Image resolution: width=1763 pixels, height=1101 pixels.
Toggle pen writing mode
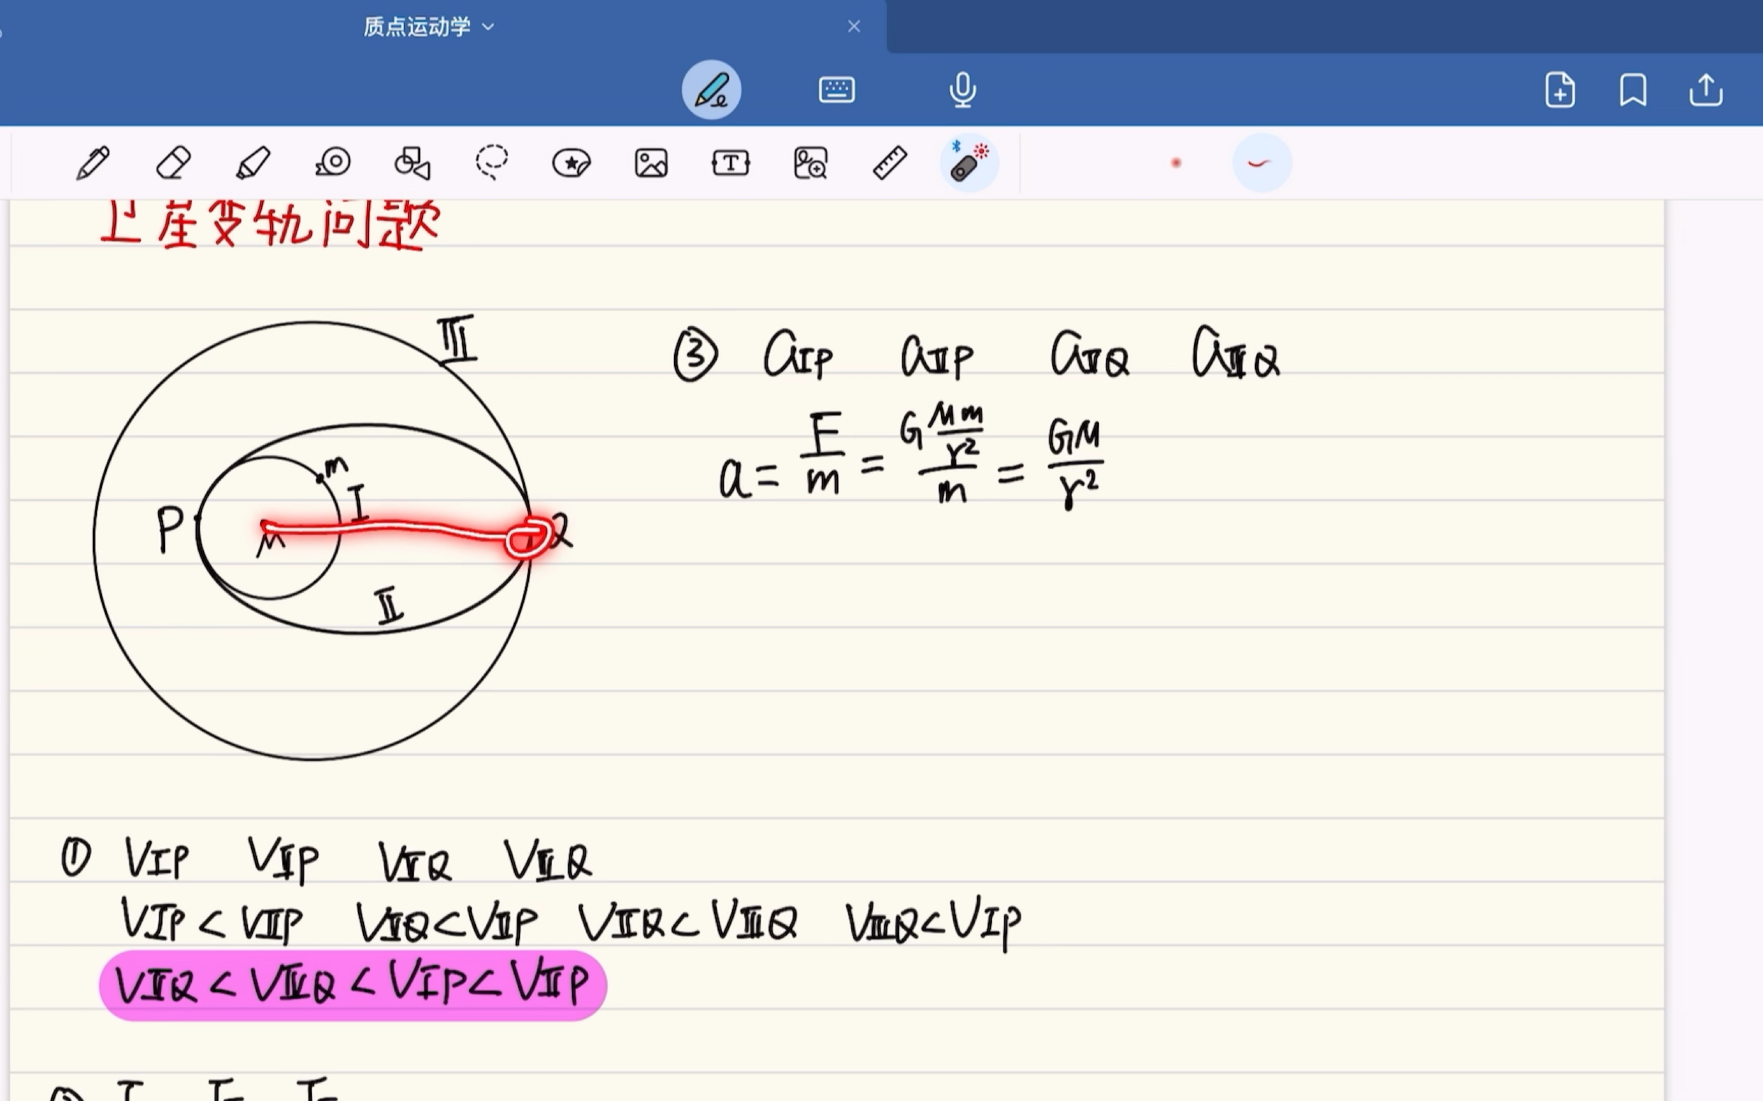coord(712,90)
